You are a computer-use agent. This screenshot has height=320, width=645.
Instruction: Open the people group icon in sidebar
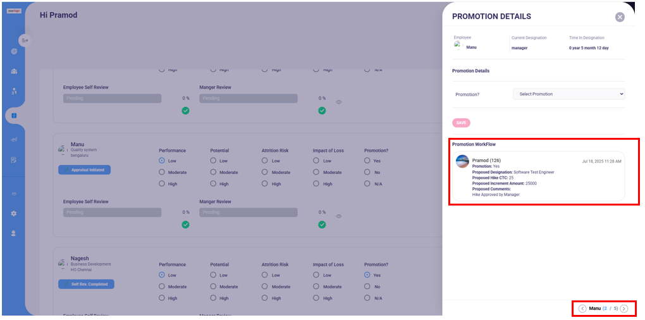[x=14, y=71]
